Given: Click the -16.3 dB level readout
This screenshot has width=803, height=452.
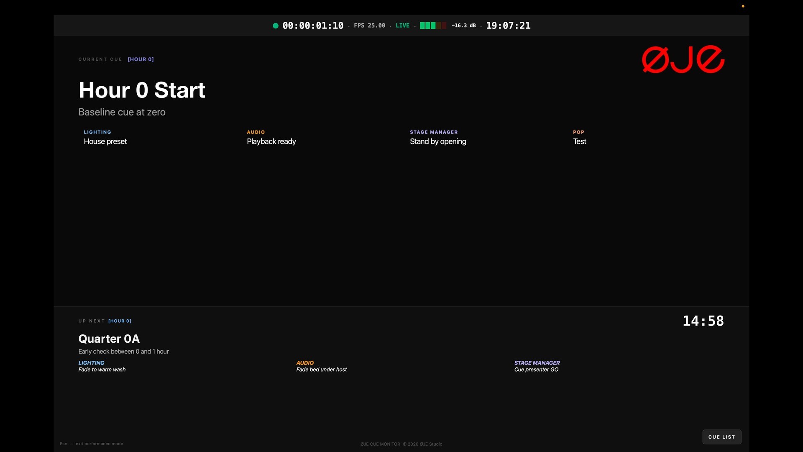Looking at the screenshot, I should coord(463,26).
